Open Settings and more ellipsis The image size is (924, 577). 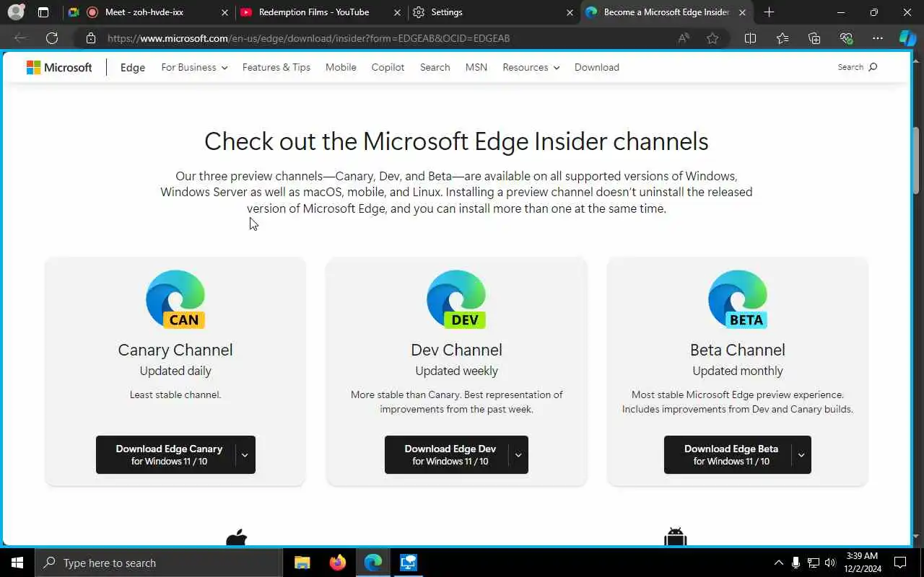878,38
